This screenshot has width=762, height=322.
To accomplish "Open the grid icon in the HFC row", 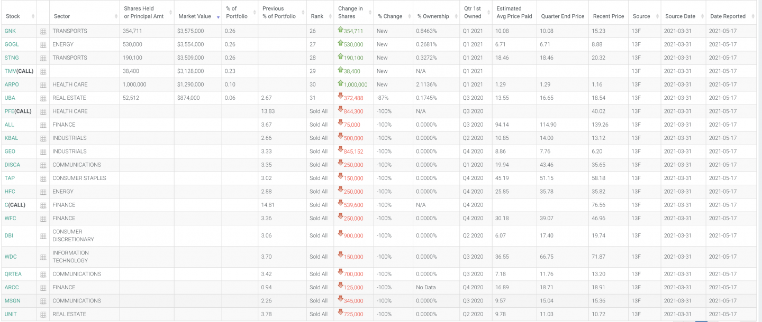I will 43,192.
